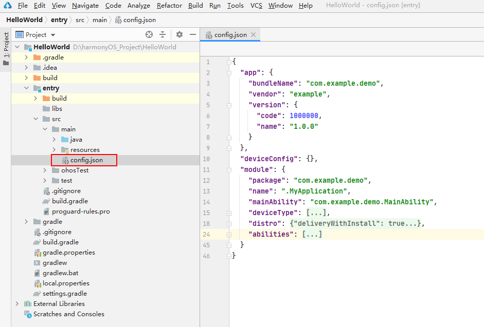Click the Collapse All icon in Project panel

click(x=163, y=34)
